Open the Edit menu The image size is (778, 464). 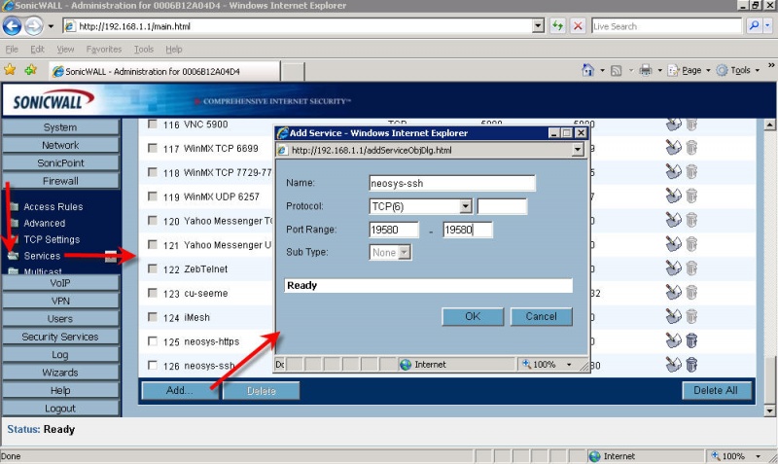37,50
